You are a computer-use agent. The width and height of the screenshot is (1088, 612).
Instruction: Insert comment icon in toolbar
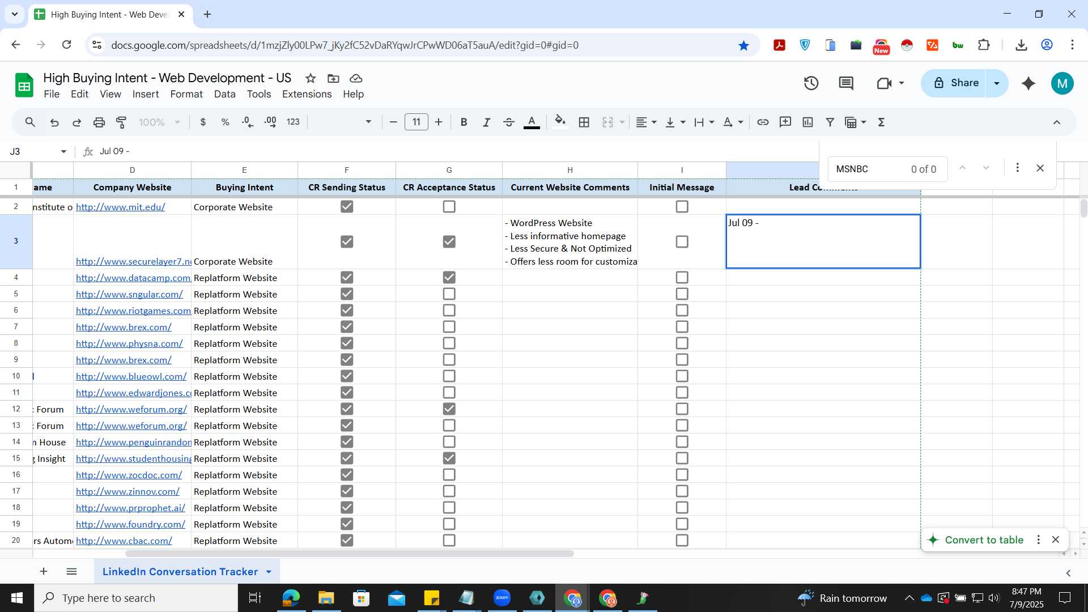pyautogui.click(x=785, y=122)
